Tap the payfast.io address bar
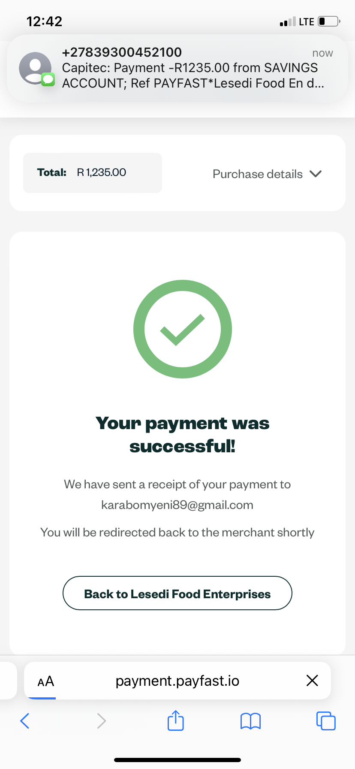 tap(177, 681)
